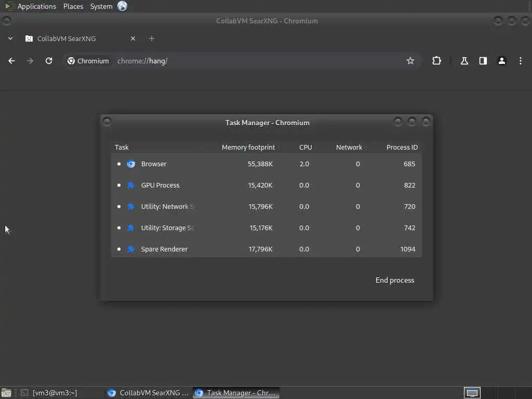
Task: Toggle the browser side panel icon
Action: point(483,61)
